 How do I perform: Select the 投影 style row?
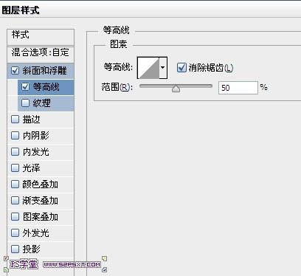pos(41,249)
